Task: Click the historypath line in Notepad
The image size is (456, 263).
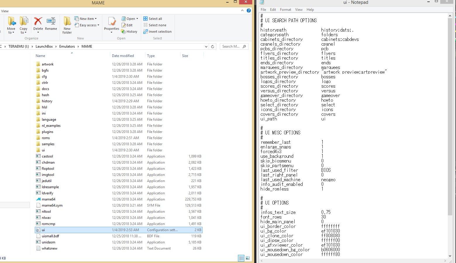Action: (307, 30)
